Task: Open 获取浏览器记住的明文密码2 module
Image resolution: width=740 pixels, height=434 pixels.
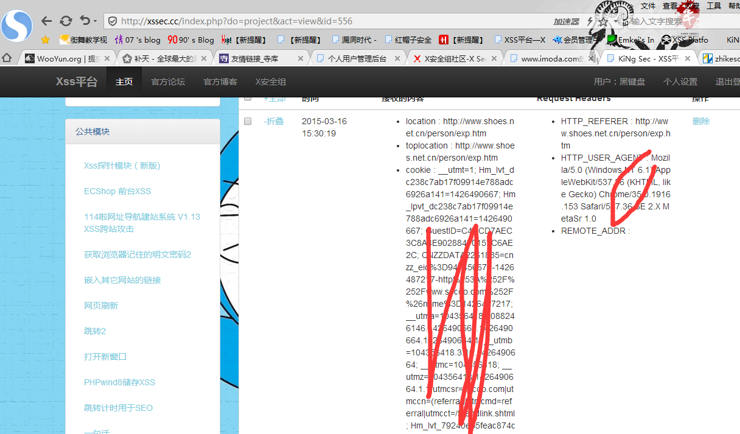Action: [138, 254]
